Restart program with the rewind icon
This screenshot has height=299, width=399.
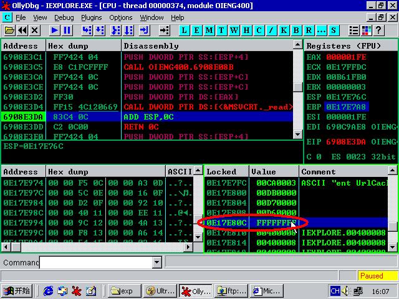[x=22, y=31]
